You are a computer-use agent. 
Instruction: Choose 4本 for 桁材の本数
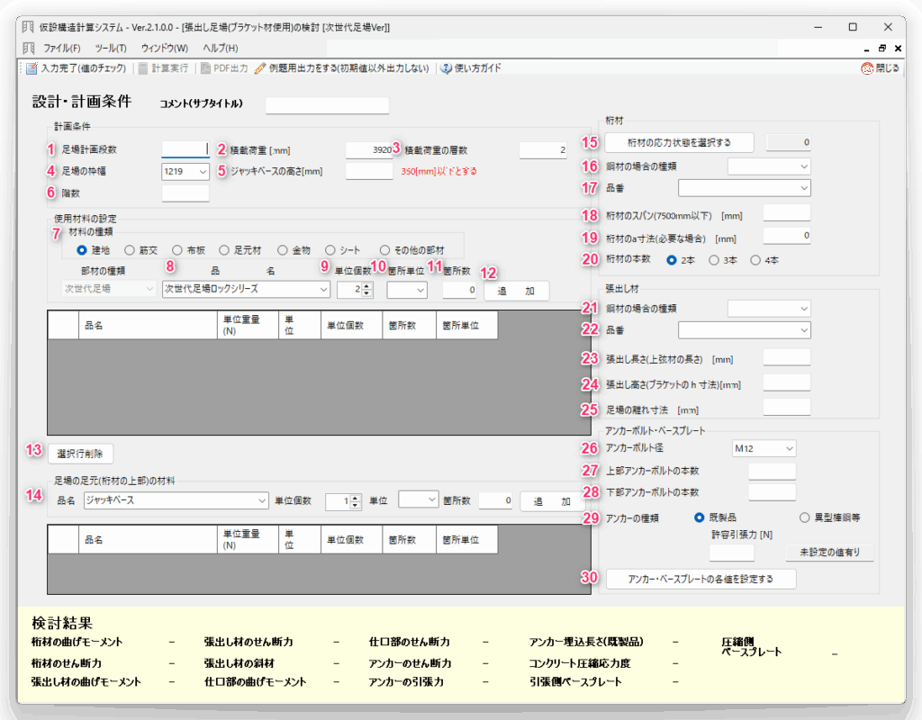pos(755,260)
